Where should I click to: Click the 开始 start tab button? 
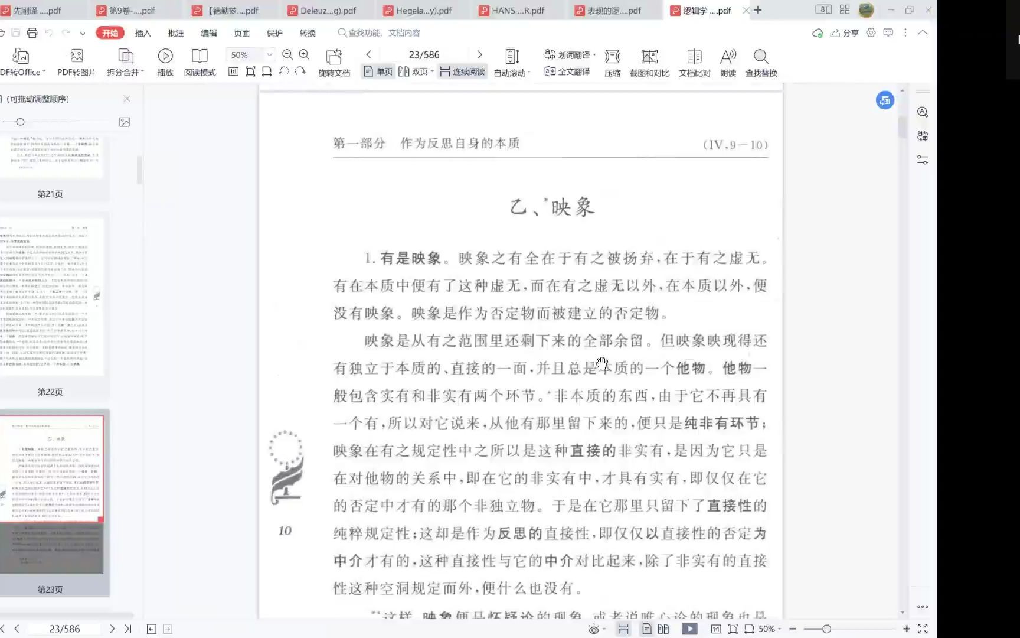tap(110, 33)
